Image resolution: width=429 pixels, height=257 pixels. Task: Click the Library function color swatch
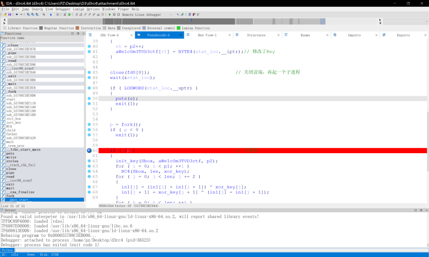pos(5,28)
